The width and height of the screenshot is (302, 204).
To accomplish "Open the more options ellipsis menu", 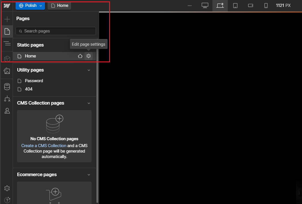I will [189, 5].
